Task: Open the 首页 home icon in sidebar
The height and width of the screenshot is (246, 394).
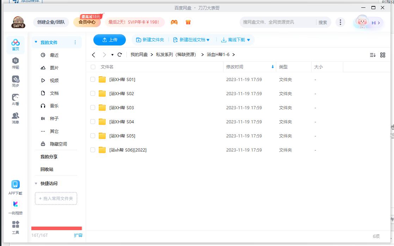Action: coord(15,45)
